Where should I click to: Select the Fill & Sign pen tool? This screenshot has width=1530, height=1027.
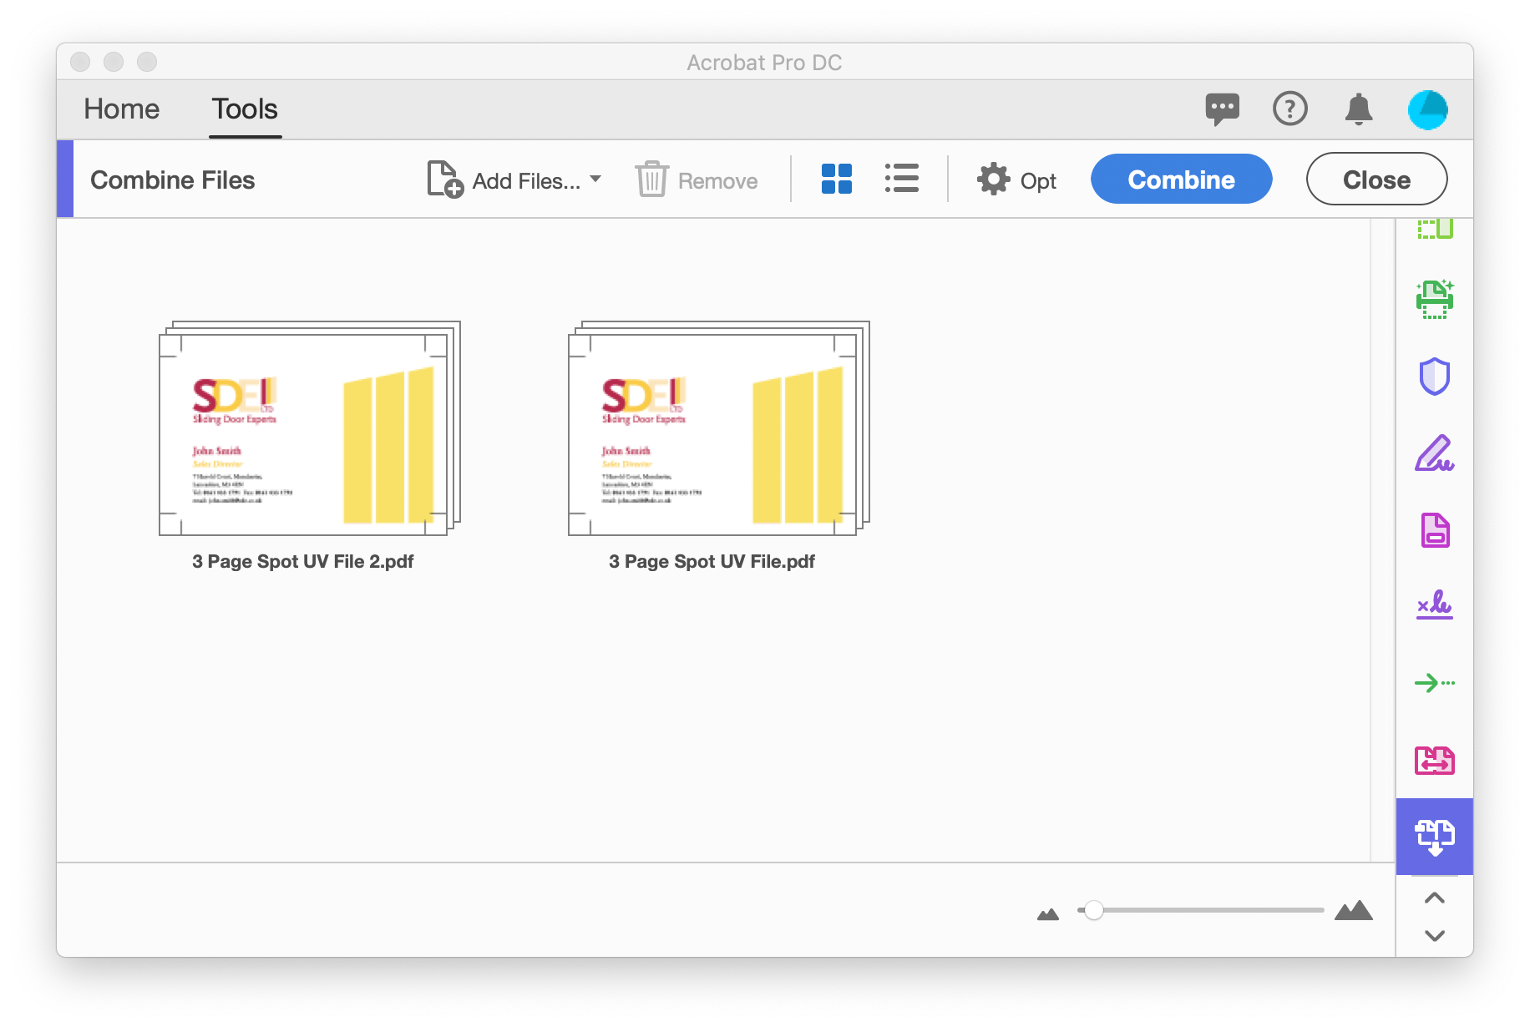pyautogui.click(x=1434, y=453)
